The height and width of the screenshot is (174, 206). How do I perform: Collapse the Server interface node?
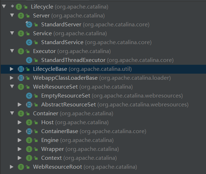point(12,15)
